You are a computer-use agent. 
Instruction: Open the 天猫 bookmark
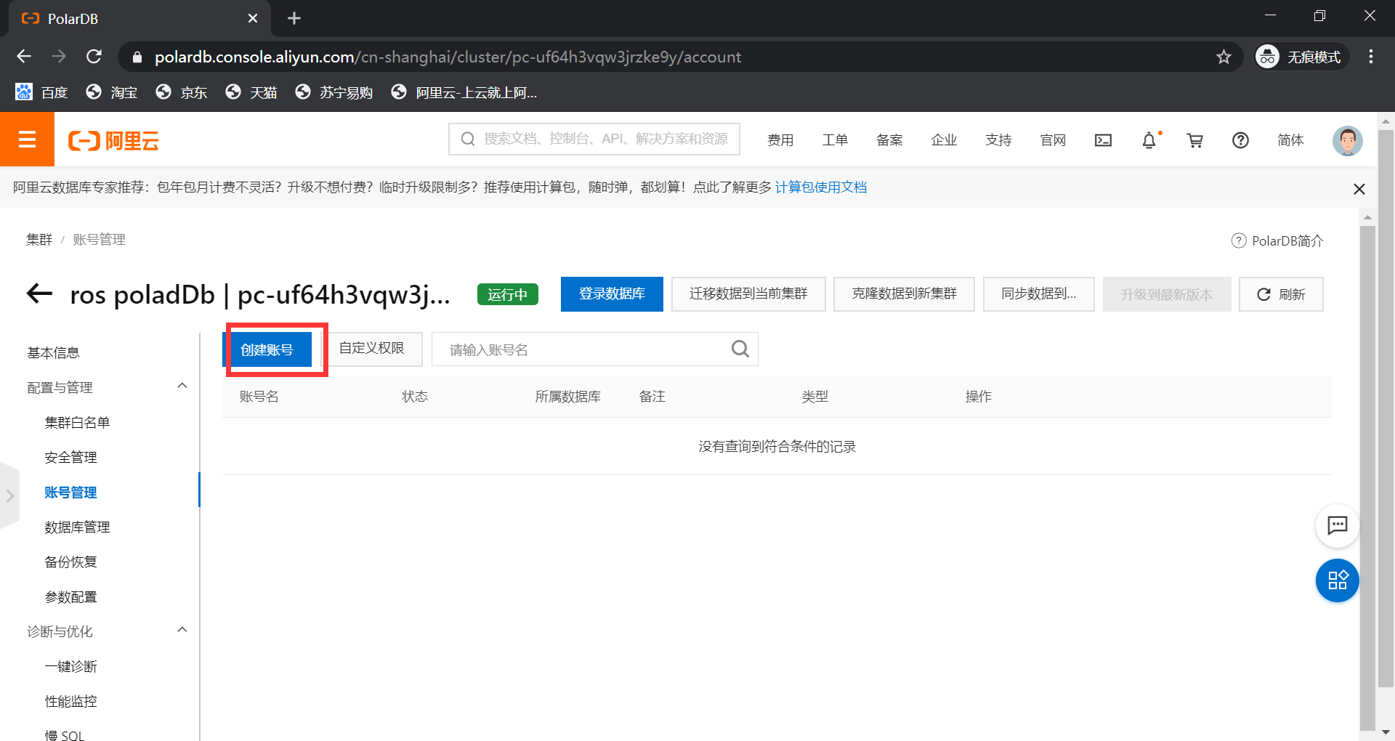click(x=251, y=92)
